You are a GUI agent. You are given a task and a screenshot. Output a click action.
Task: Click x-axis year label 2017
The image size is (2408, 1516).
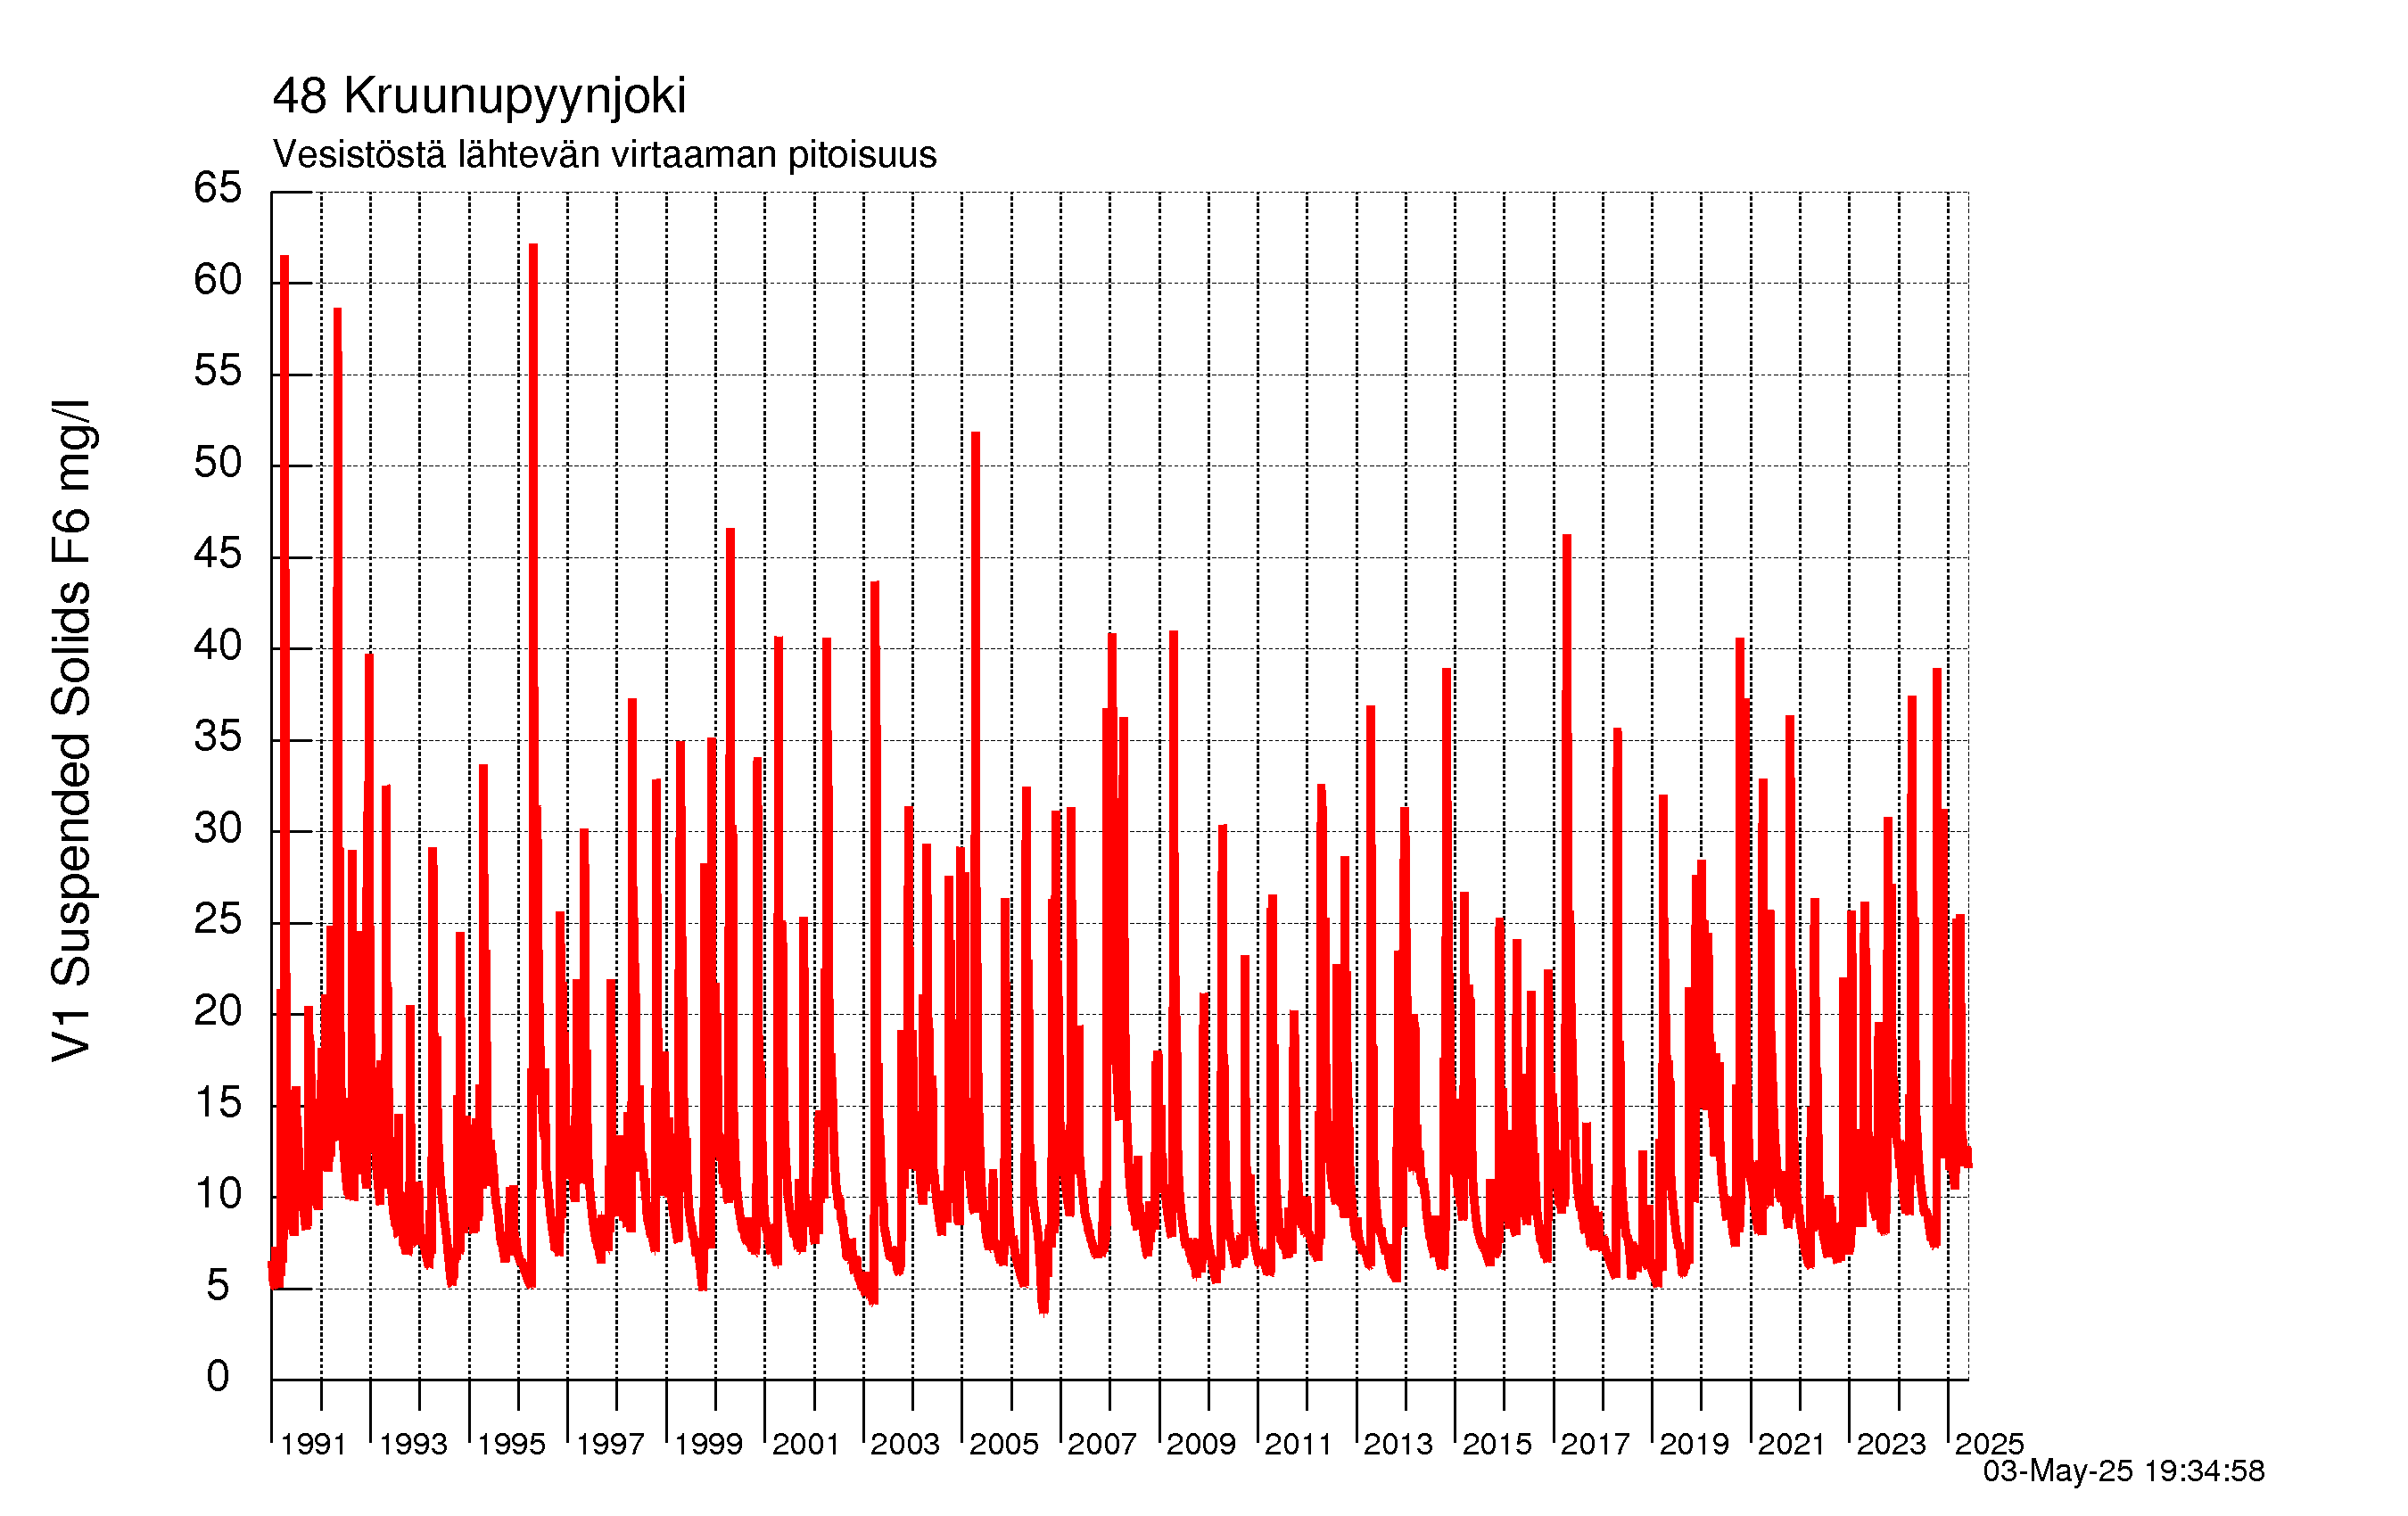1595,1444
